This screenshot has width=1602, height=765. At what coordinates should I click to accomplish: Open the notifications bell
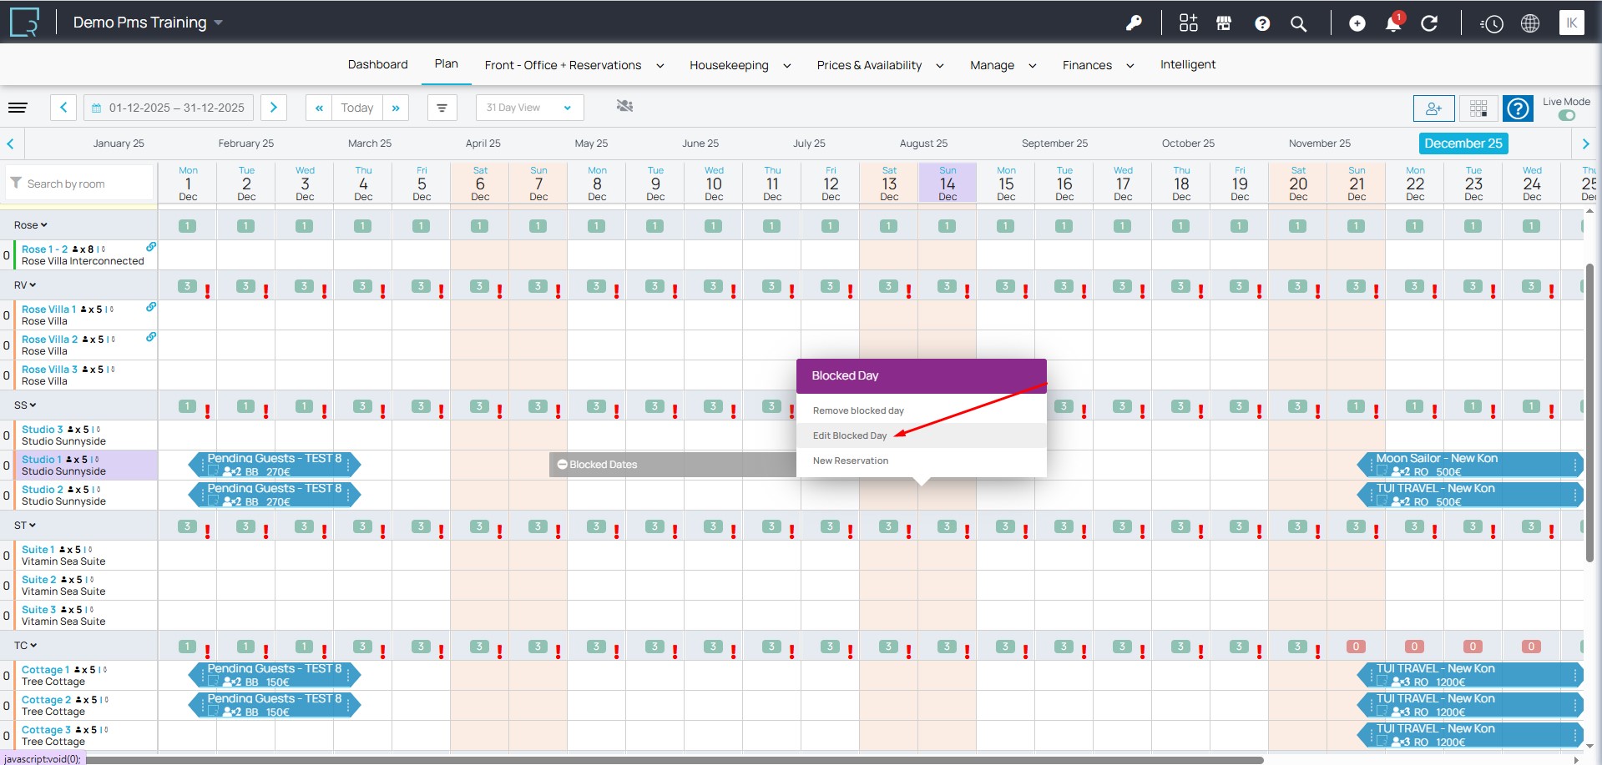coord(1393,23)
